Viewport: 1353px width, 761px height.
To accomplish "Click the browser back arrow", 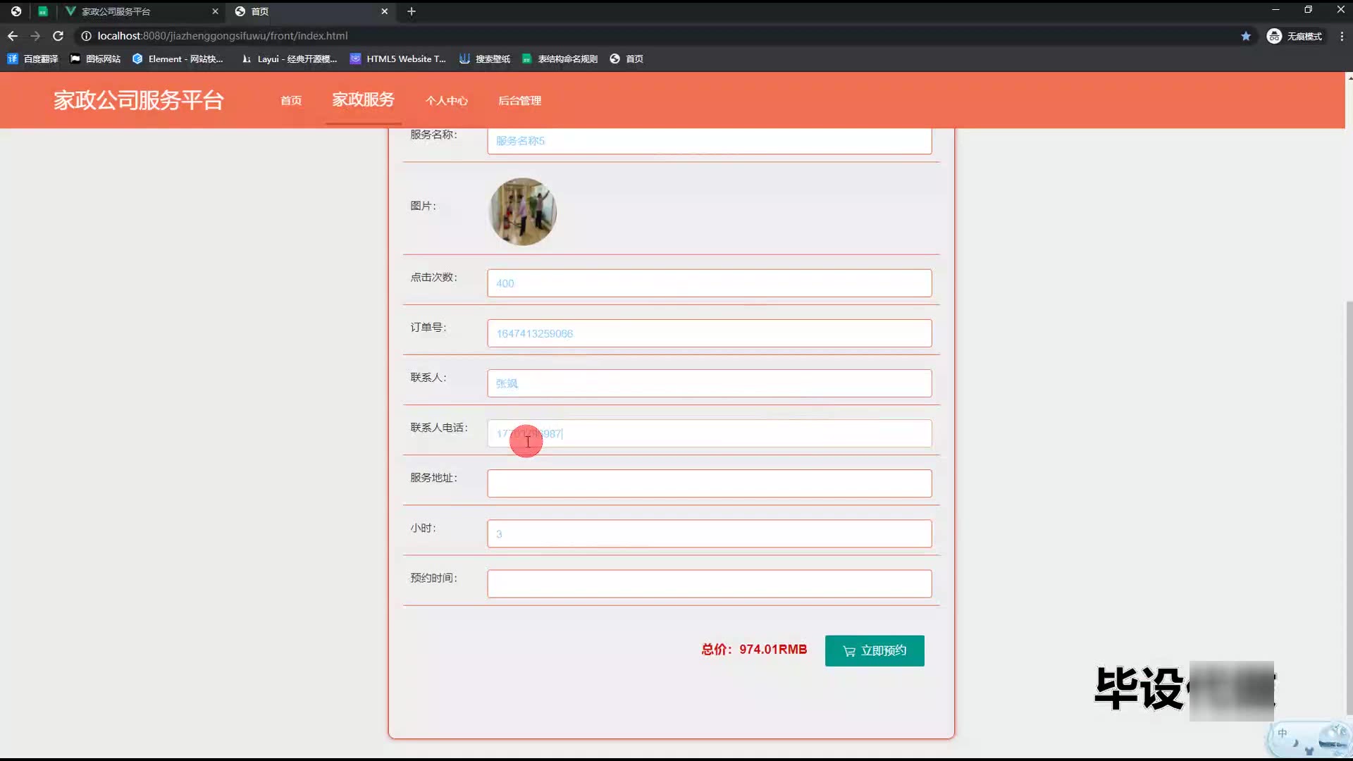I will coord(13,36).
